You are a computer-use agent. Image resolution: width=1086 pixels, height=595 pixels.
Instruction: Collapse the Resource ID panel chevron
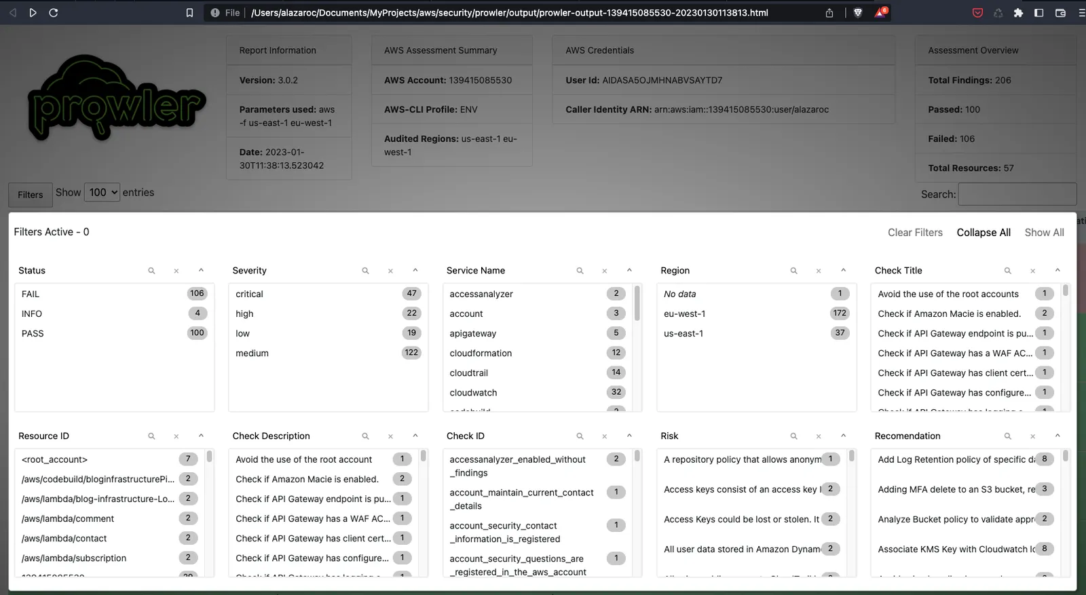click(201, 436)
